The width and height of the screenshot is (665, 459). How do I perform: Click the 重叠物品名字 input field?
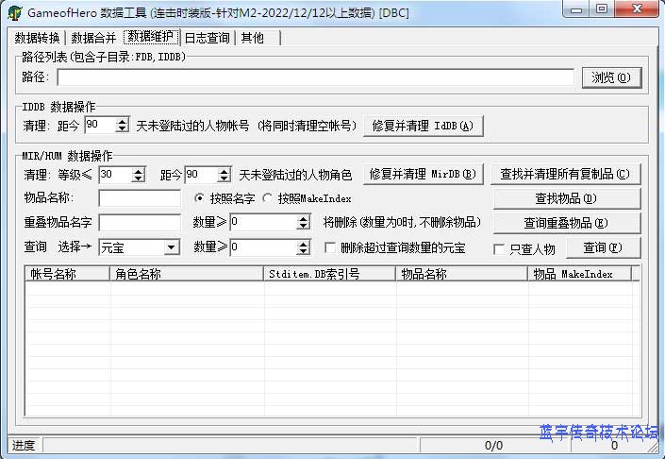click(x=140, y=223)
